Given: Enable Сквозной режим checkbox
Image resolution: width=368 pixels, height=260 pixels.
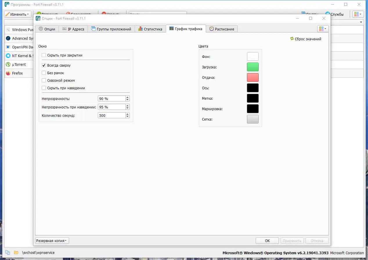Looking at the screenshot, I should click(x=44, y=81).
